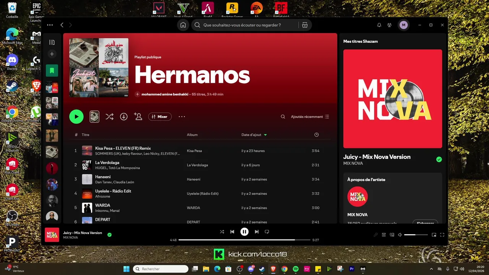Sort by the Album column header
The width and height of the screenshot is (489, 275).
(x=192, y=135)
